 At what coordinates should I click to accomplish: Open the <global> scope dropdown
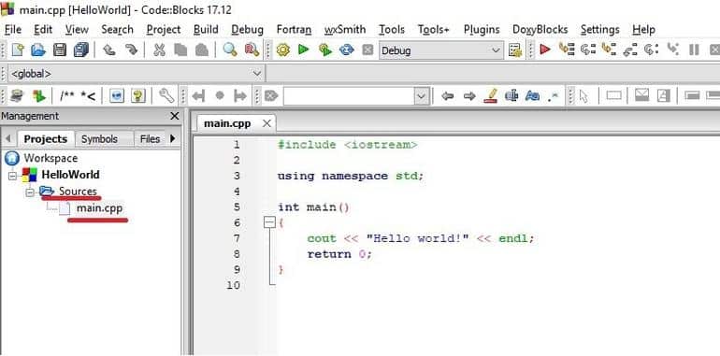point(136,74)
